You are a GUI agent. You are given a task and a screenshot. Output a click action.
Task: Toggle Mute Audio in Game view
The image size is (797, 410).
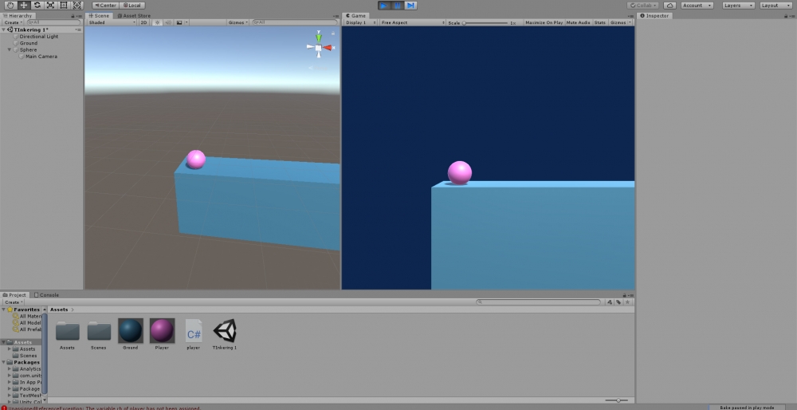coord(578,22)
